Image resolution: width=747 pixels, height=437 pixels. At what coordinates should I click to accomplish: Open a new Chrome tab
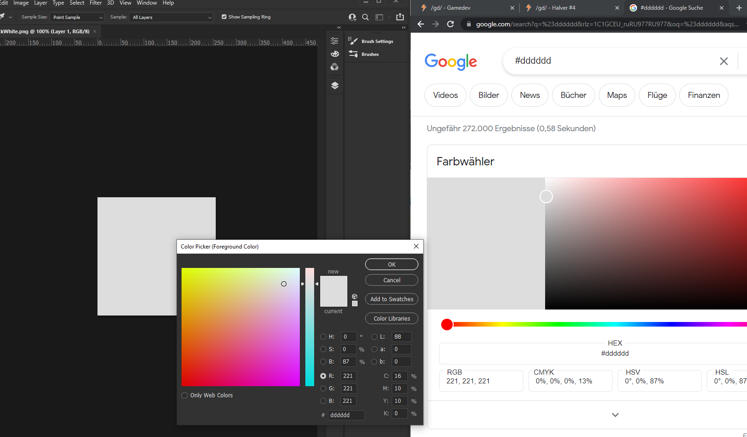739,8
